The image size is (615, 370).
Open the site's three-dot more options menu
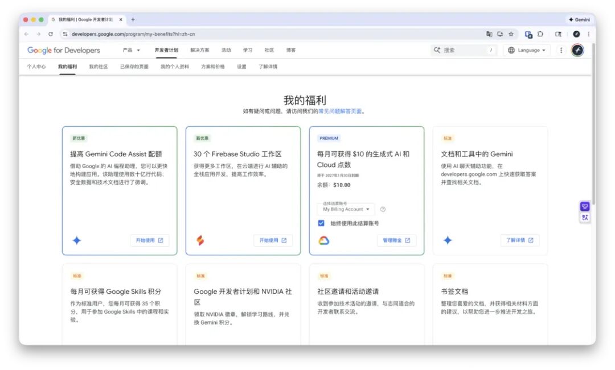click(561, 50)
